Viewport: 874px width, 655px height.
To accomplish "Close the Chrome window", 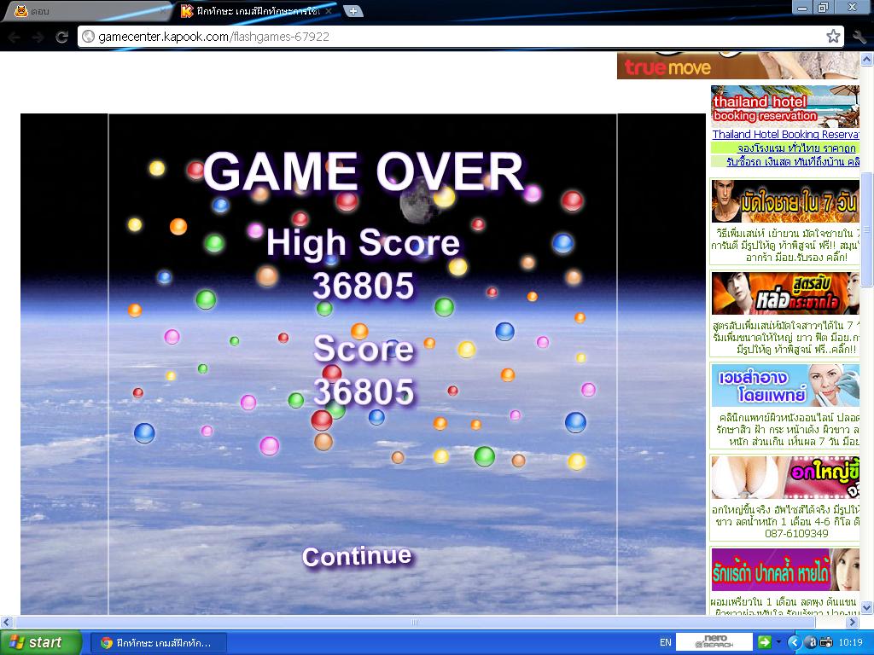I will (x=853, y=7).
